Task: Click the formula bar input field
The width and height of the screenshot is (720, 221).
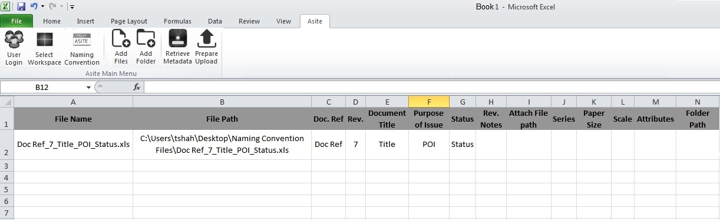Action: pos(431,87)
